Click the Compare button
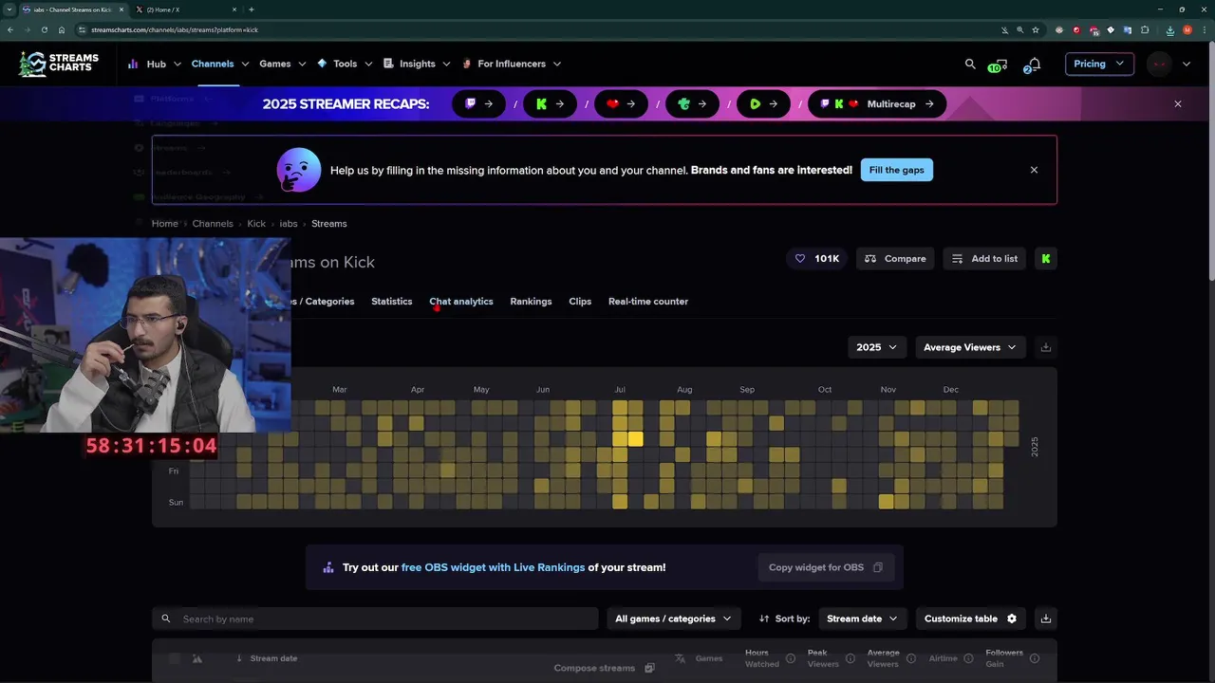 click(895, 258)
